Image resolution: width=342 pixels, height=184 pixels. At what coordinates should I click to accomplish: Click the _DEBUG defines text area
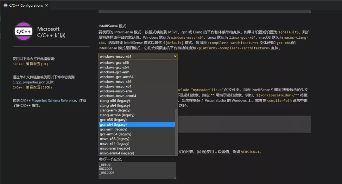pos(137,170)
